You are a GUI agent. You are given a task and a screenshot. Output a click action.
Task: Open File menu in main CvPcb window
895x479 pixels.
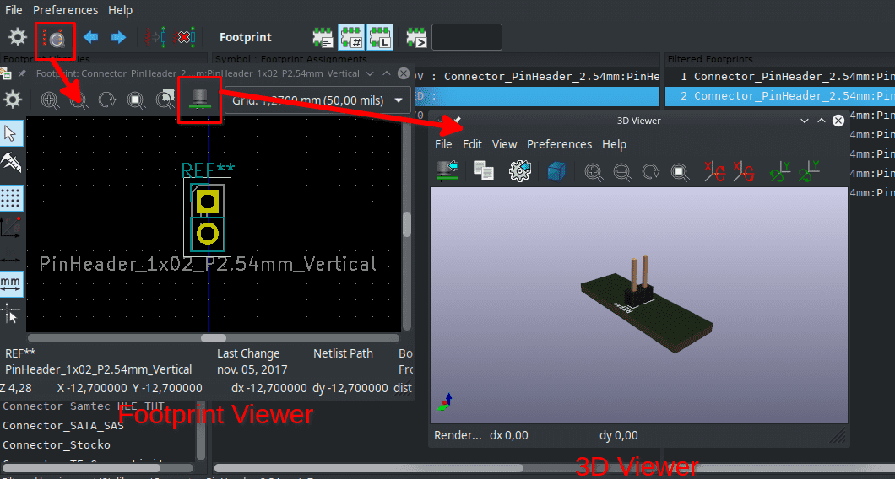click(x=14, y=10)
